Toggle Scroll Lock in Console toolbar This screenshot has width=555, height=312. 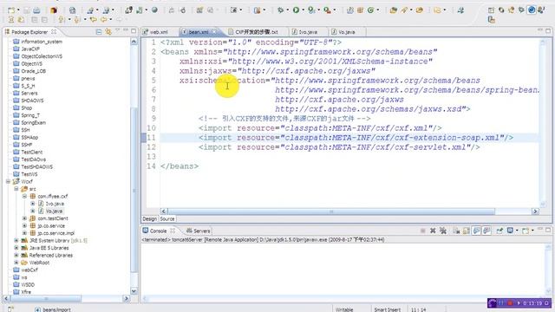click(x=467, y=231)
